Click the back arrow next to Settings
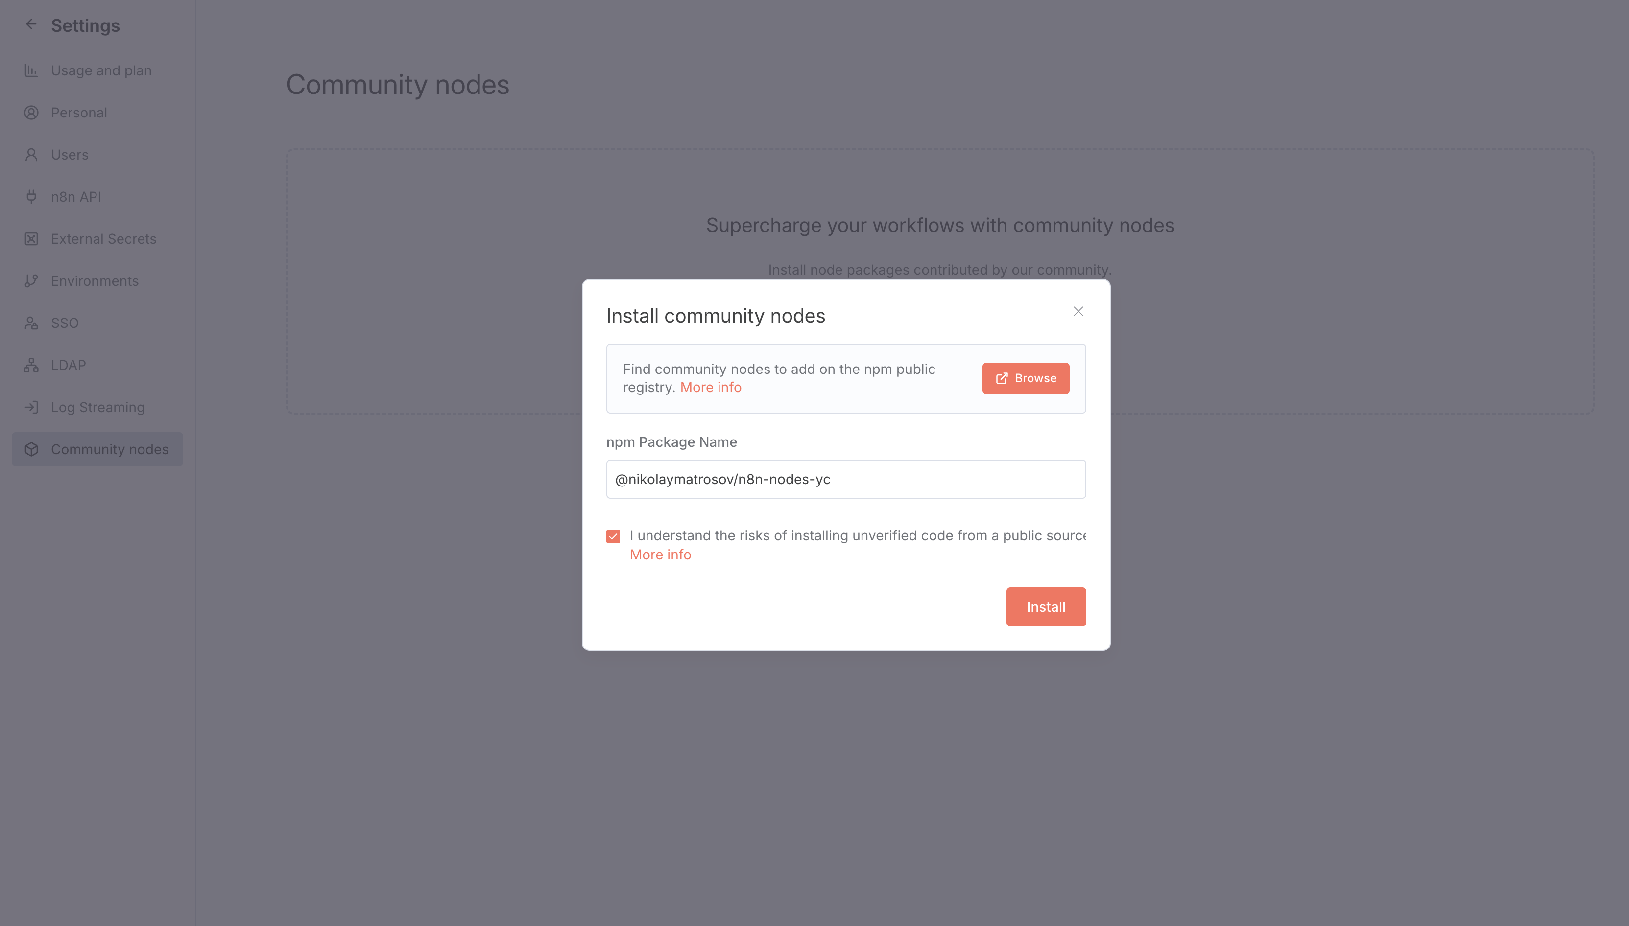The image size is (1629, 926). click(31, 25)
